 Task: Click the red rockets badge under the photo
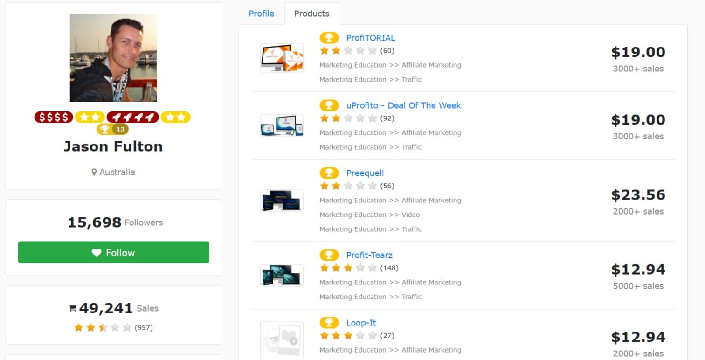tap(133, 117)
